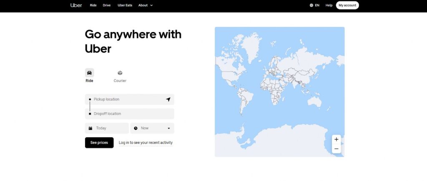Click the clock icon beside Now
The image size is (427, 181).
[136, 128]
